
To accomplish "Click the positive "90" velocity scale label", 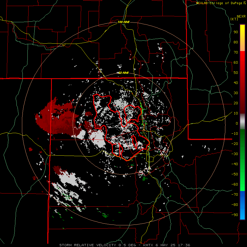I will point(236,32).
